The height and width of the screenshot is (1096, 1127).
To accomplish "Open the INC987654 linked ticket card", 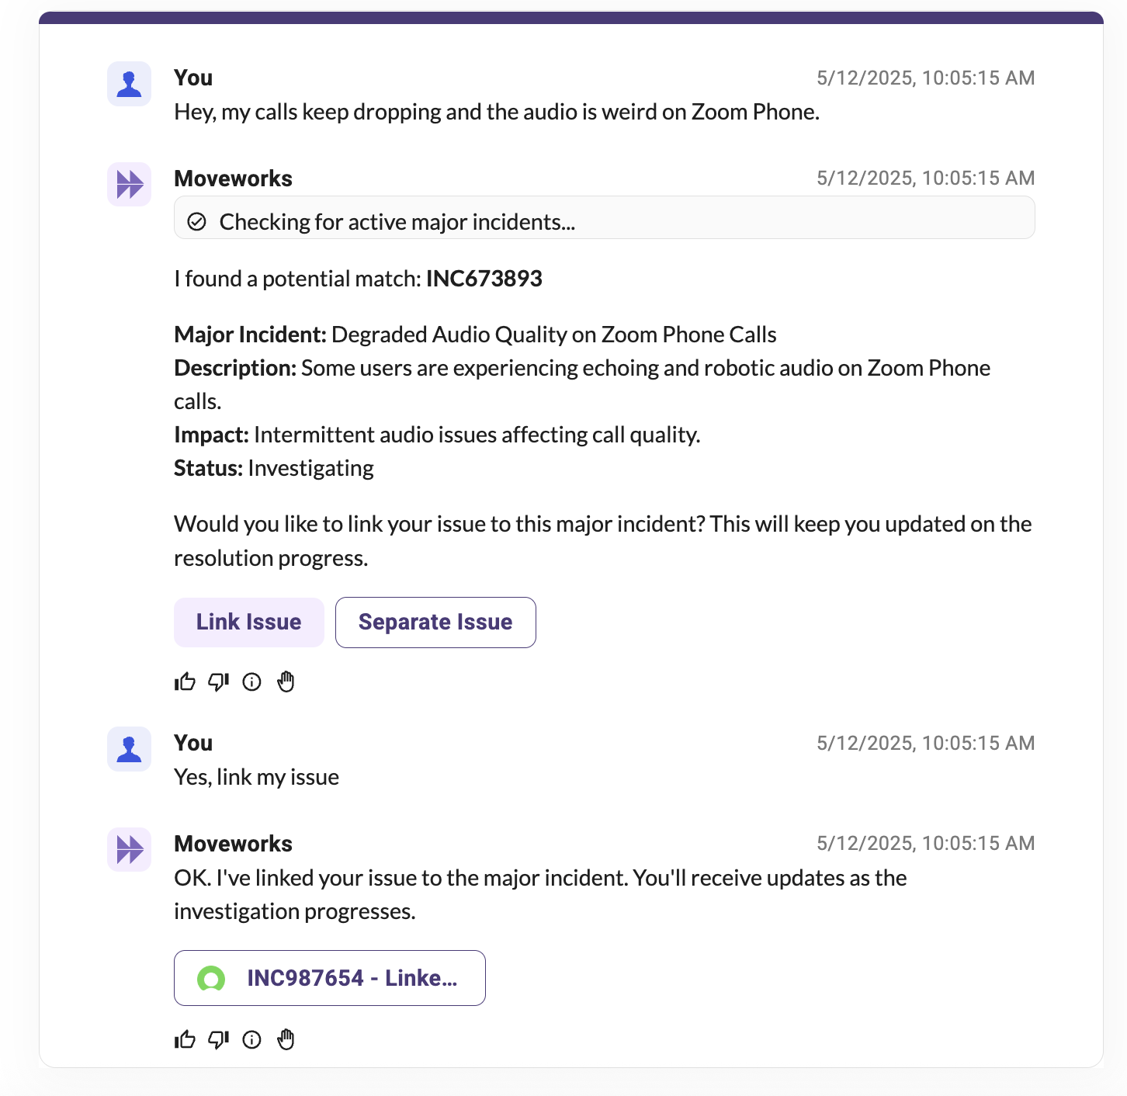I will pyautogui.click(x=330, y=978).
